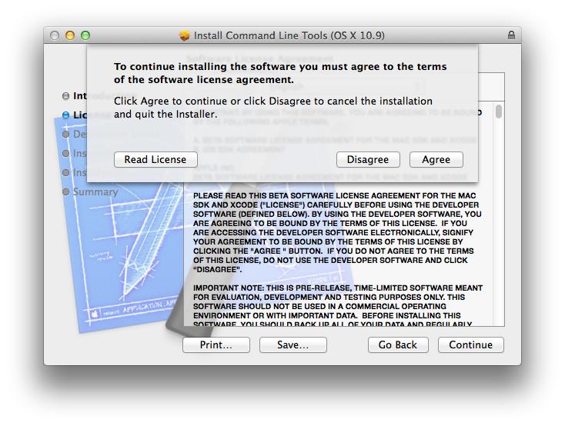This screenshot has width=565, height=426.
Task: Click the Summary step bullet
Action: pos(65,191)
